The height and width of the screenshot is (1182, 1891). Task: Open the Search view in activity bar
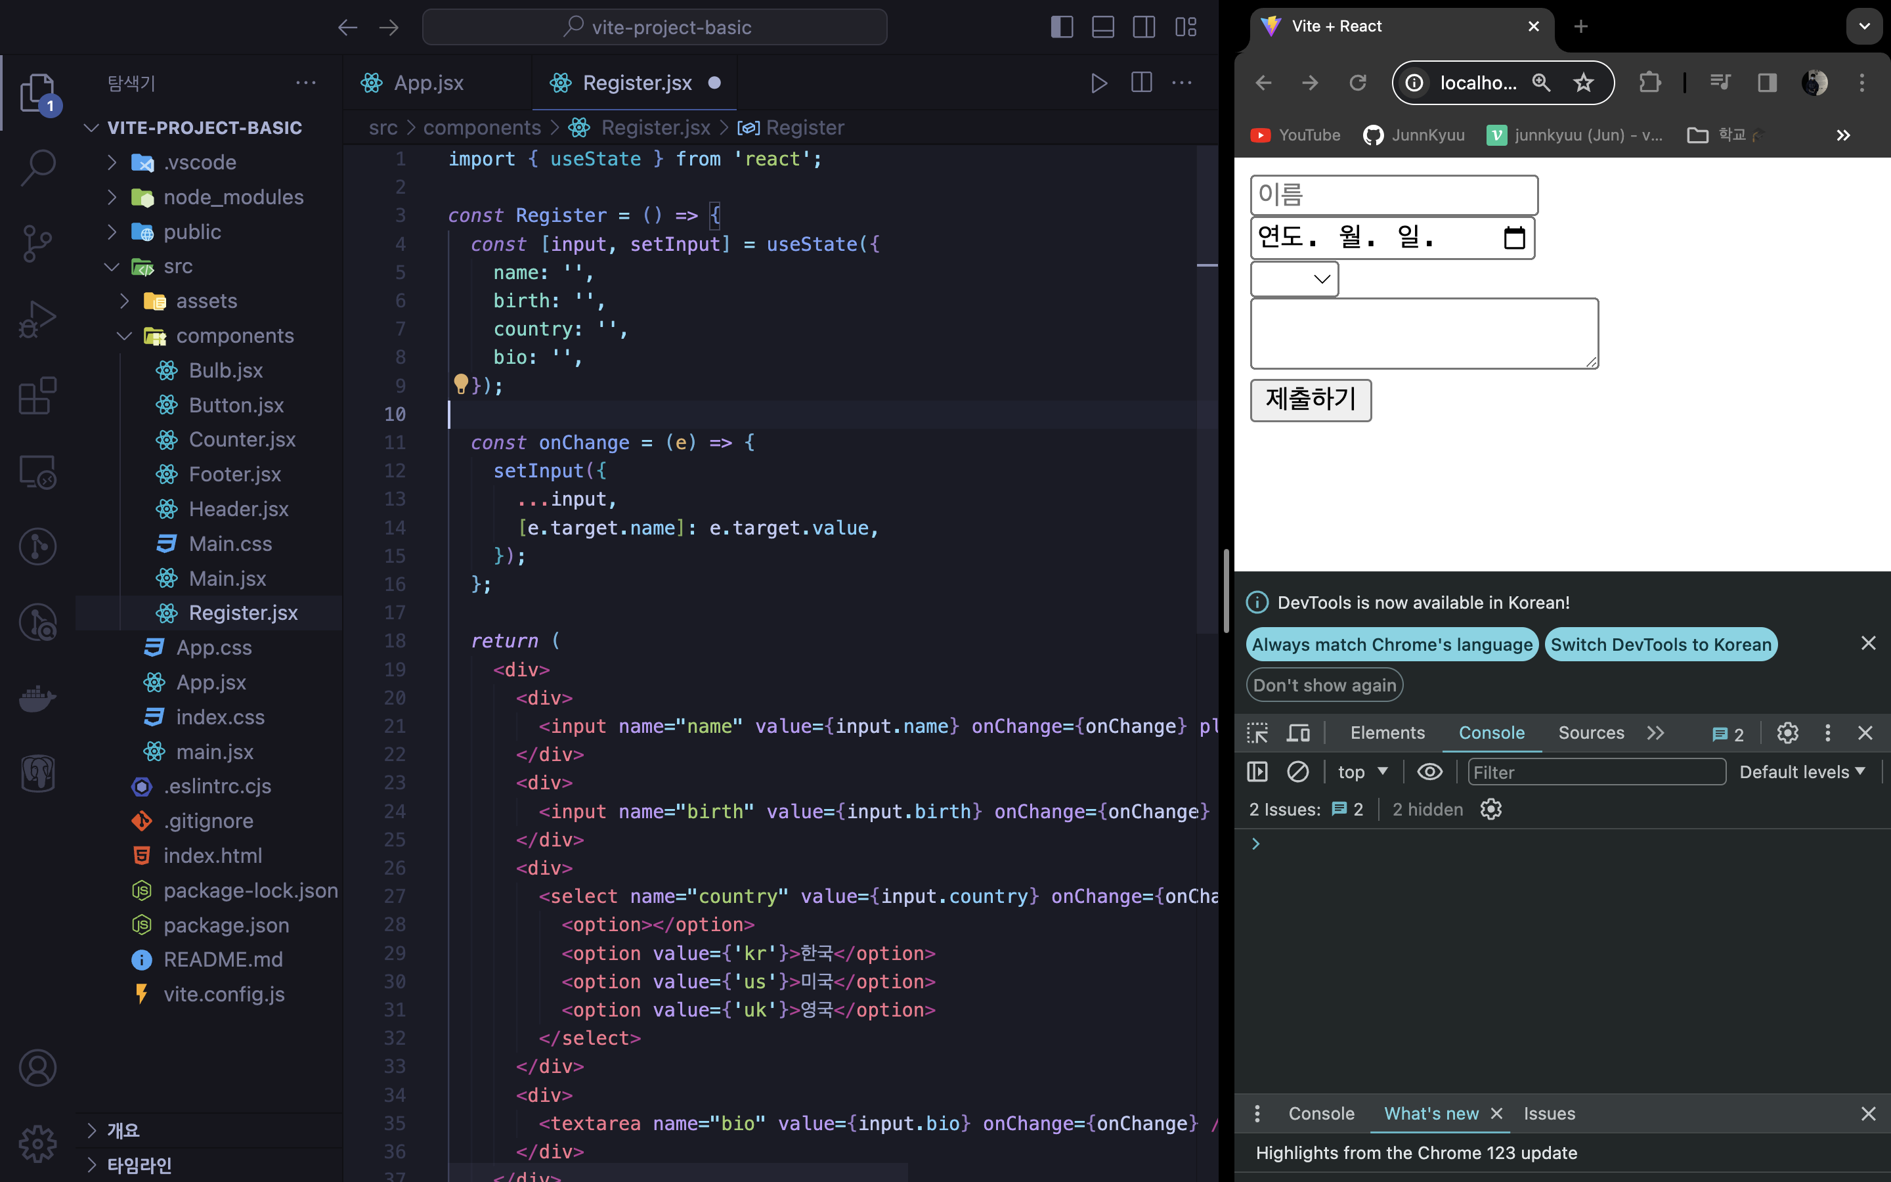point(37,167)
